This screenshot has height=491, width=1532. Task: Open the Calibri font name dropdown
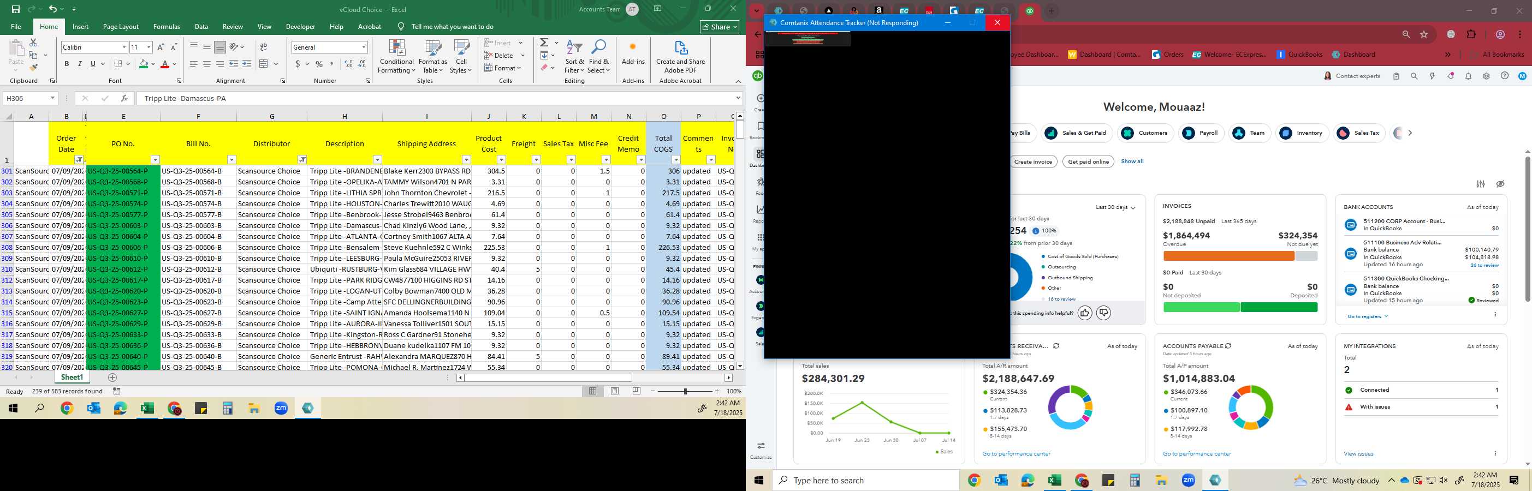124,47
